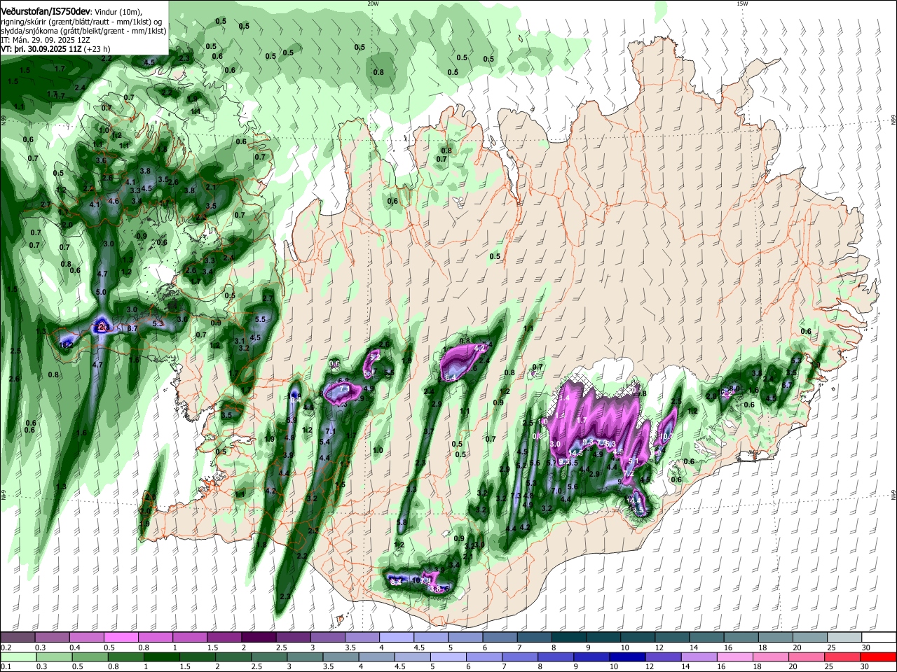The image size is (897, 672).
Task: Click the 20 label in bottom legend row
Action: click(793, 666)
